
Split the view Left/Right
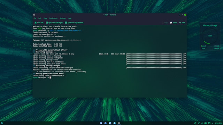tap(54, 23)
